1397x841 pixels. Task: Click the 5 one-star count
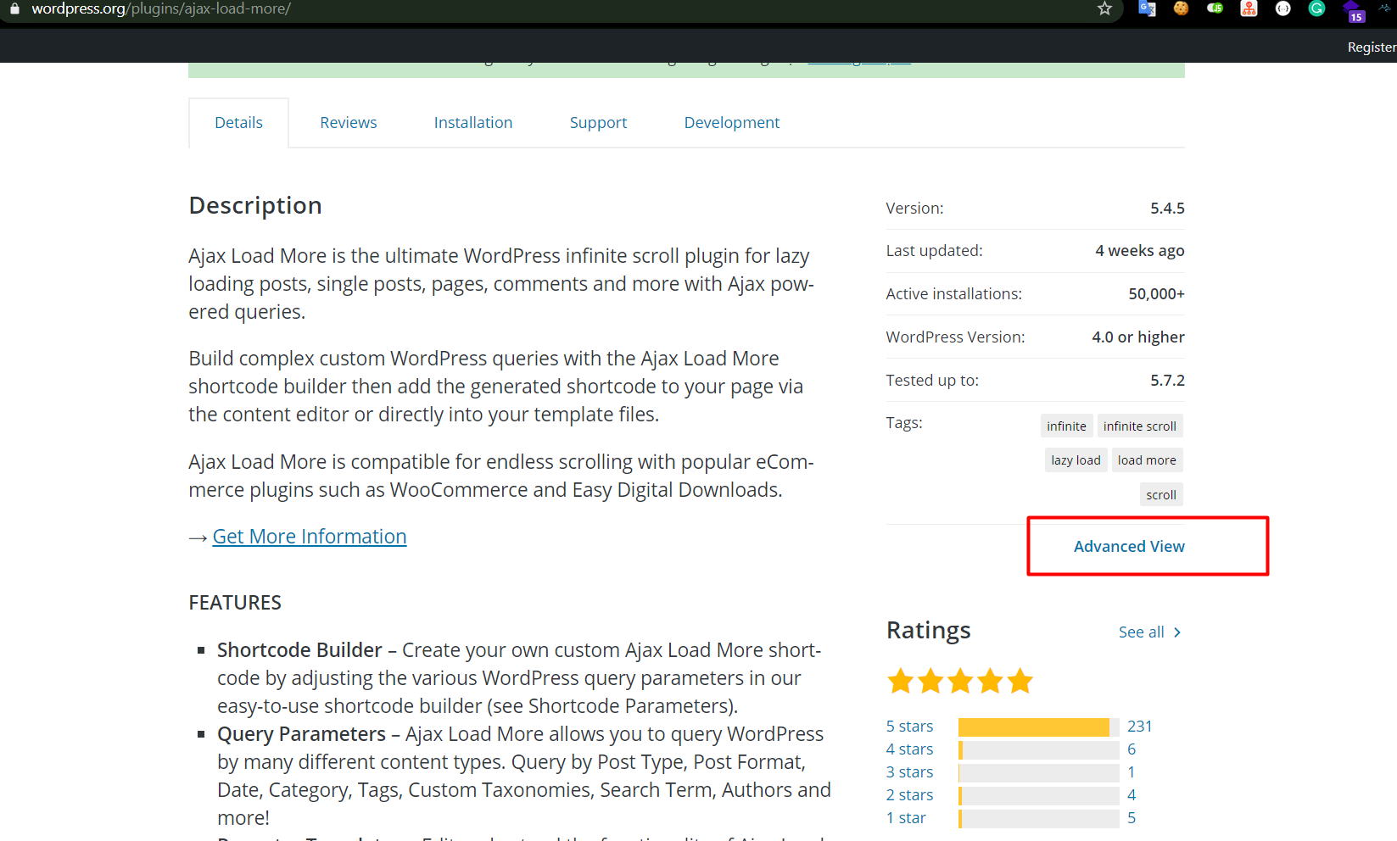pyautogui.click(x=1132, y=818)
